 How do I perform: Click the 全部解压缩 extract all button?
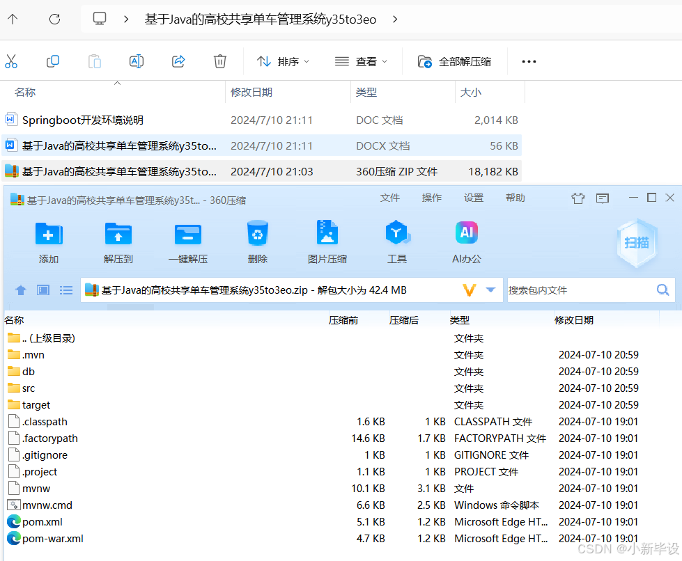tap(453, 61)
